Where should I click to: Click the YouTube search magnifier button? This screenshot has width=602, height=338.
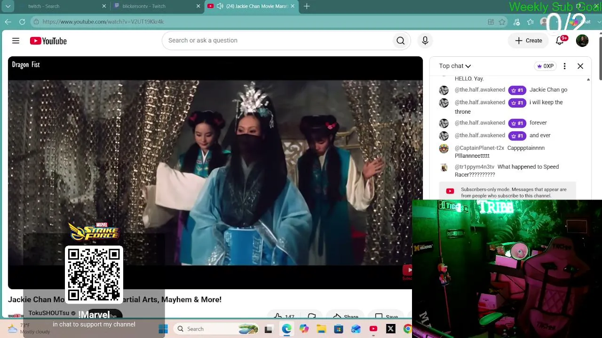coord(401,41)
